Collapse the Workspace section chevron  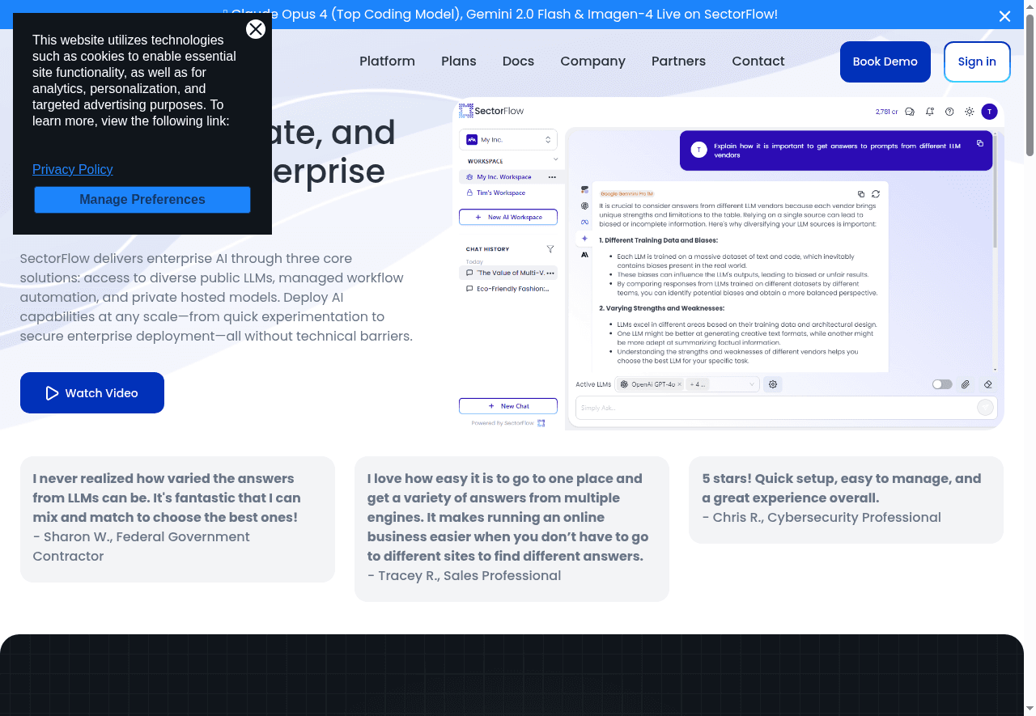pyautogui.click(x=555, y=160)
